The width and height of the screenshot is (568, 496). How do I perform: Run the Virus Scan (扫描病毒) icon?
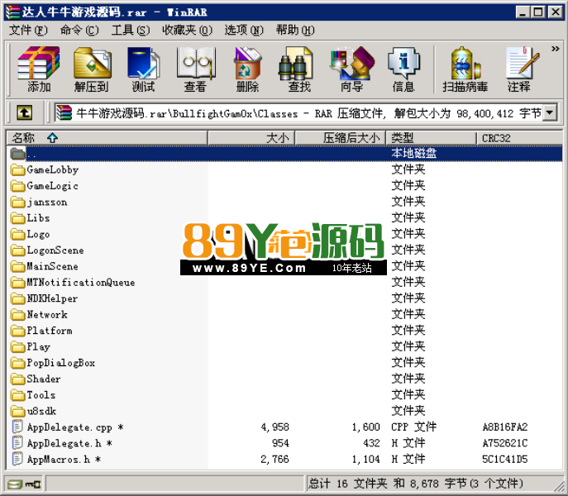coord(465,68)
